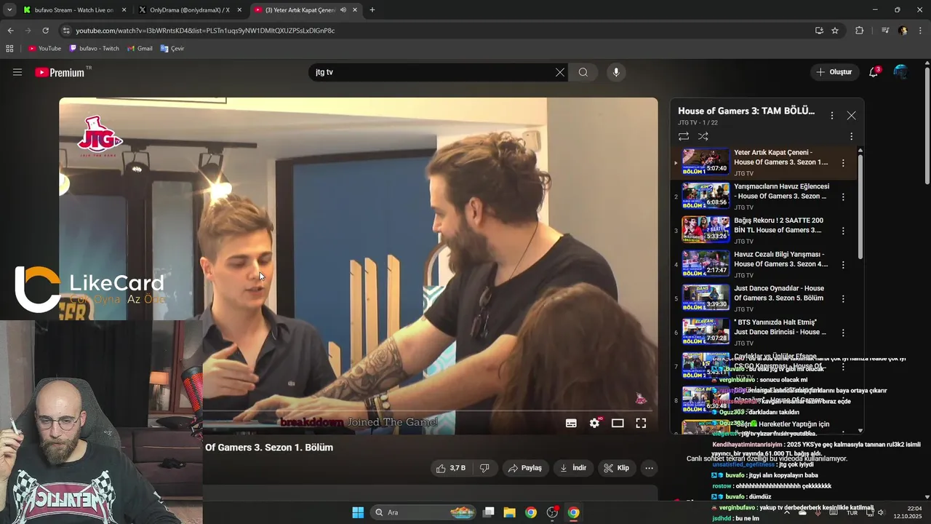Toggle playlist shuffle
Image resolution: width=931 pixels, height=524 pixels.
pos(703,136)
